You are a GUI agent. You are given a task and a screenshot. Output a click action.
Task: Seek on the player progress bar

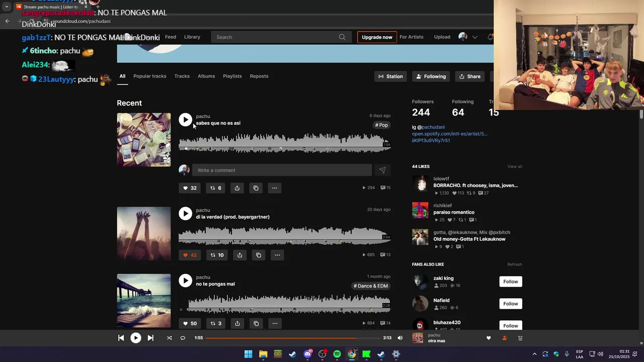[292, 338]
